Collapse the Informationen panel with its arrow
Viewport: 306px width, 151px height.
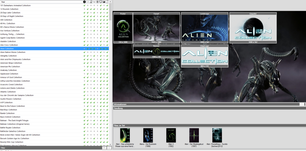(302, 104)
